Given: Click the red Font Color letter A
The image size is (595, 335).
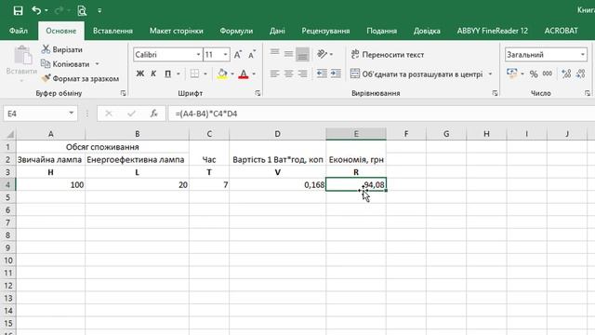Looking at the screenshot, I should [244, 74].
